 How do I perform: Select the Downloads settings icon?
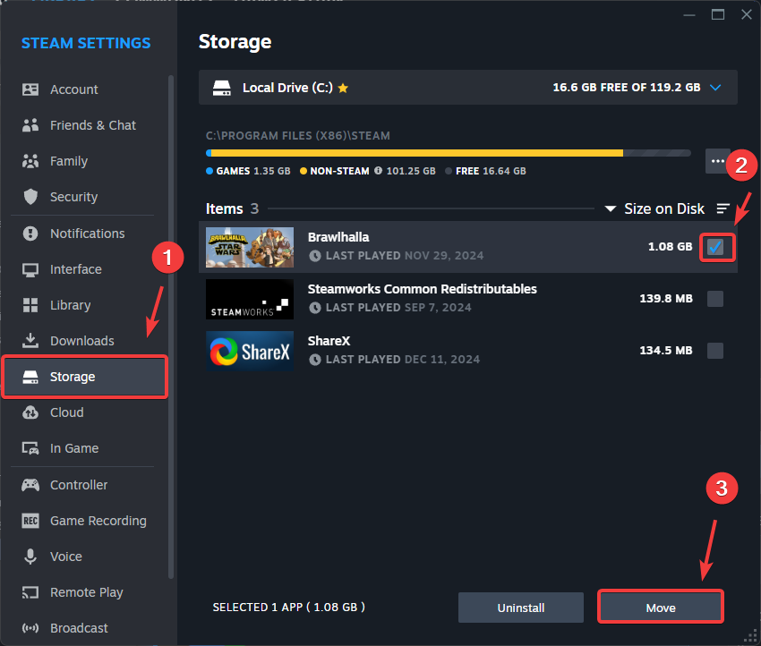pos(29,341)
